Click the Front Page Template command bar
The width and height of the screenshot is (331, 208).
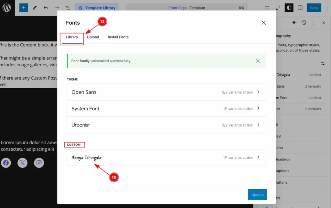coord(187,8)
